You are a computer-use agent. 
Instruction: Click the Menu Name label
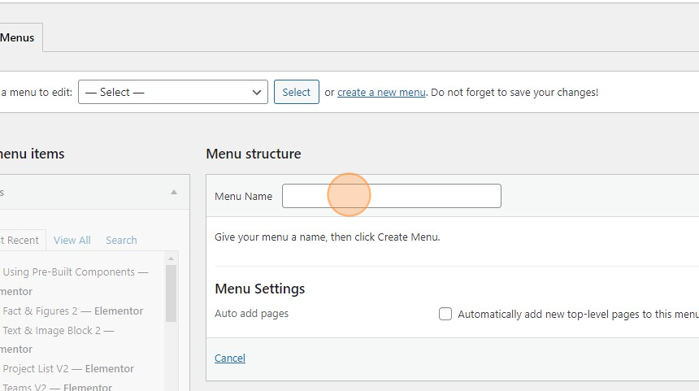pyautogui.click(x=243, y=196)
